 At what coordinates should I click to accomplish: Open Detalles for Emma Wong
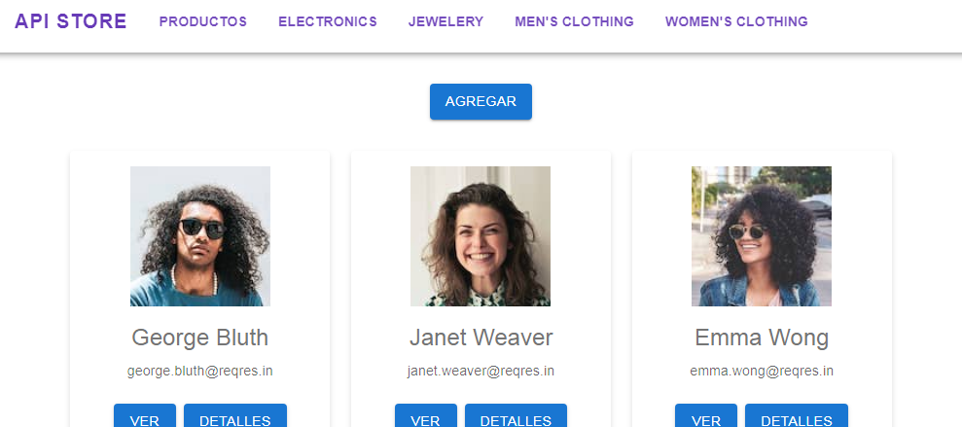tap(797, 416)
